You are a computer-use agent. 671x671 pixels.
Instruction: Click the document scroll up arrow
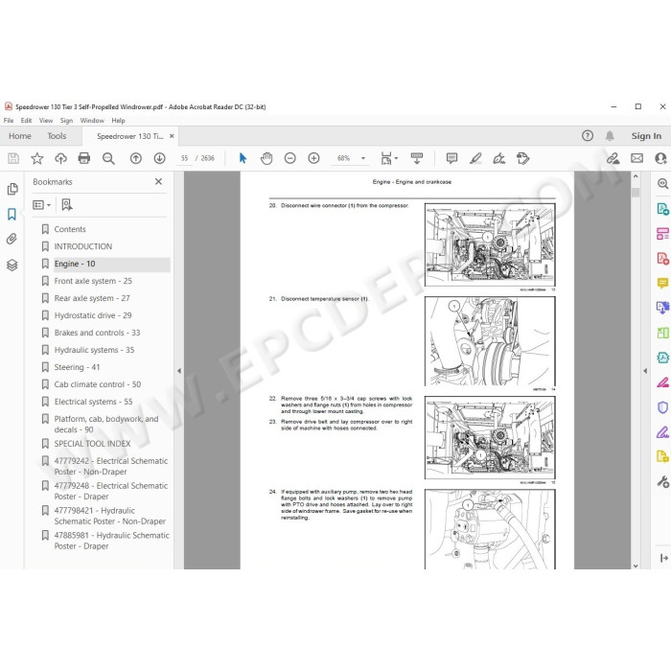tap(636, 175)
